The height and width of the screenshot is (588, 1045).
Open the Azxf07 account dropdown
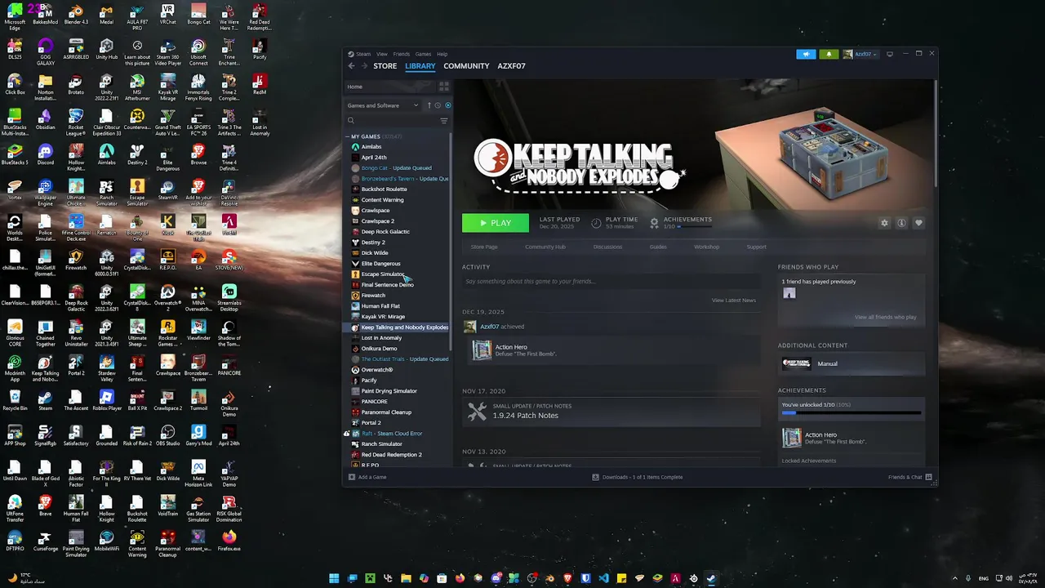[860, 54]
